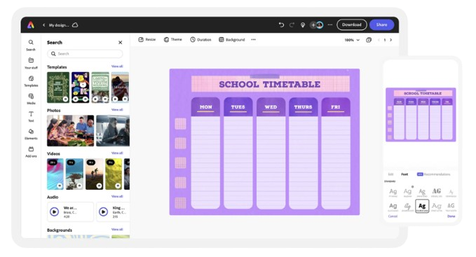476x257 pixels.
Task: Play the "We ar..." audio track
Action: 55,211
